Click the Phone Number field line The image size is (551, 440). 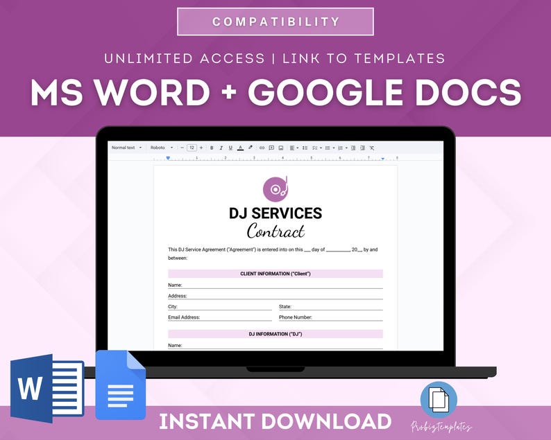coord(331,317)
